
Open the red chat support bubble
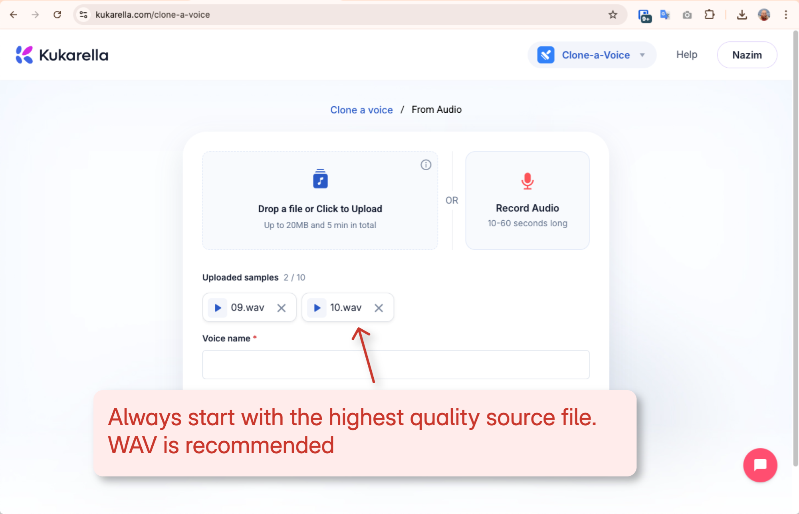760,465
